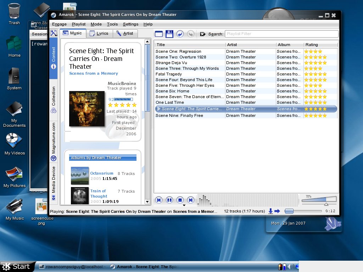
Task: Open the Trash desktop icon
Action: point(14,14)
